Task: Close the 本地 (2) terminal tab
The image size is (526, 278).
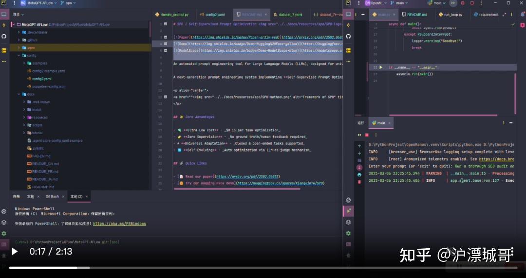Action: coord(87,197)
